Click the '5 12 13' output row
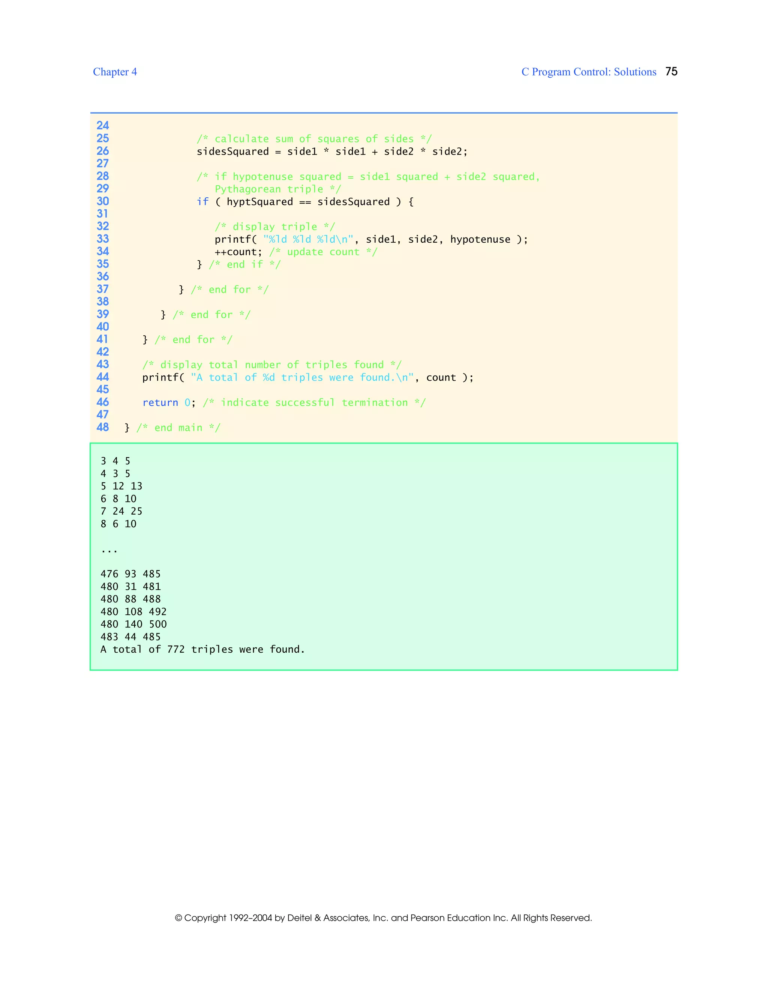 (121, 486)
